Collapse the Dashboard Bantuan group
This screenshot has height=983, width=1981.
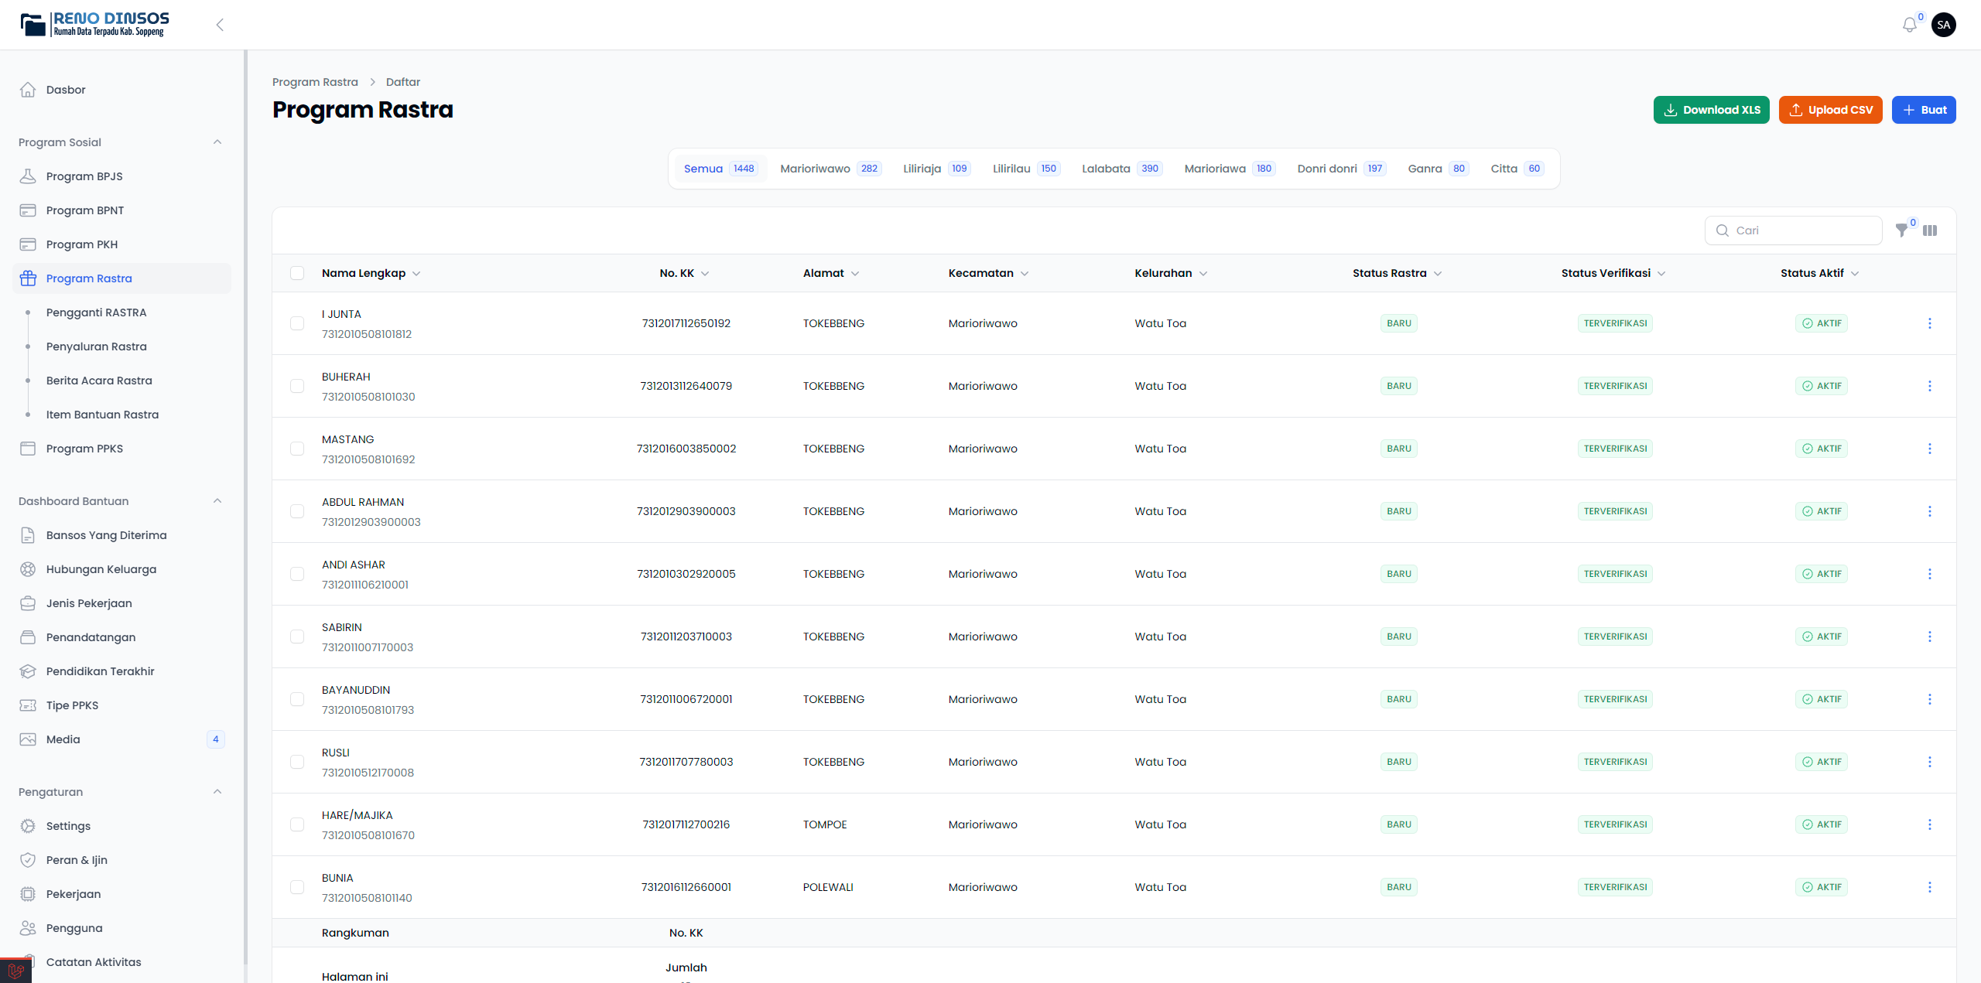point(217,501)
